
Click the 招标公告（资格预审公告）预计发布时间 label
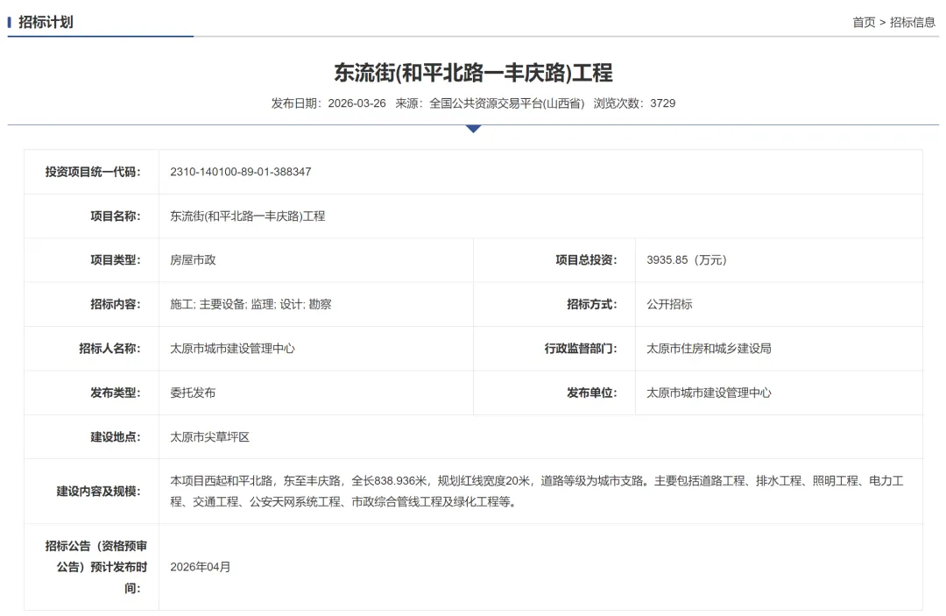coord(96,567)
